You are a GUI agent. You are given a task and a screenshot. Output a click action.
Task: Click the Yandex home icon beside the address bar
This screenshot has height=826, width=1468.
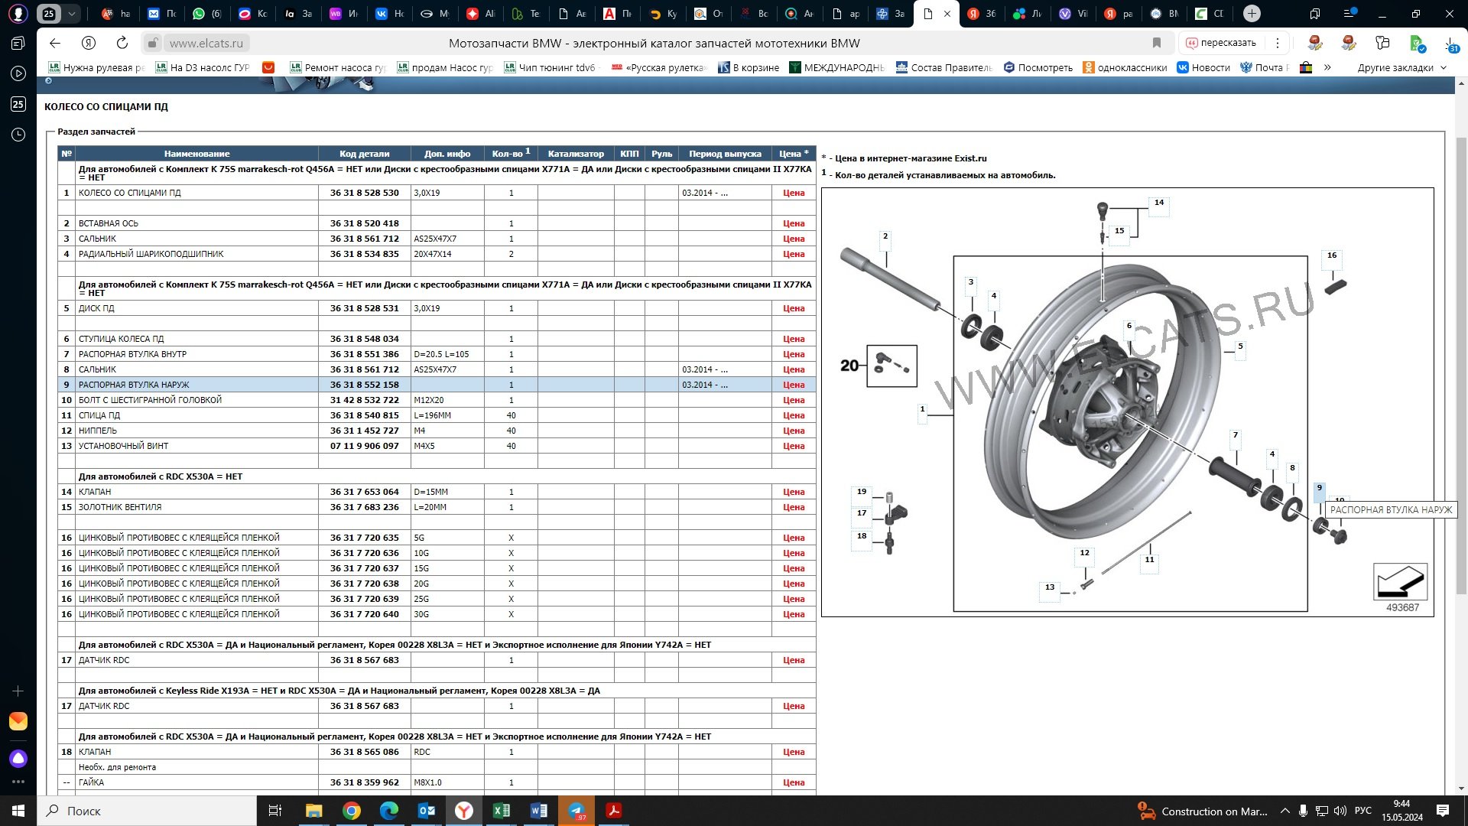pos(89,44)
